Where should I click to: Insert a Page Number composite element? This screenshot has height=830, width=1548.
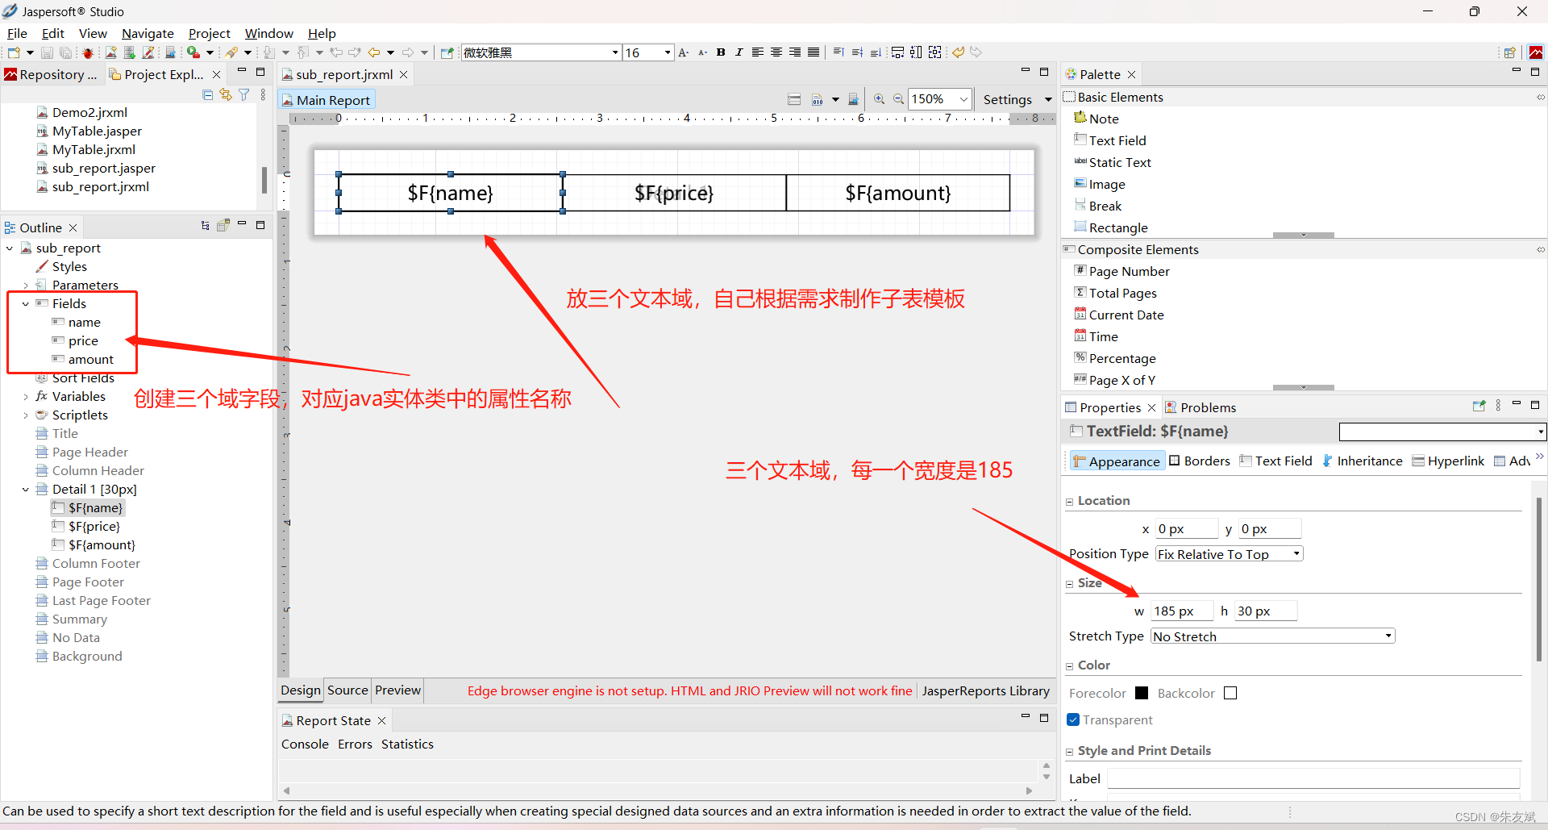[x=1129, y=271]
